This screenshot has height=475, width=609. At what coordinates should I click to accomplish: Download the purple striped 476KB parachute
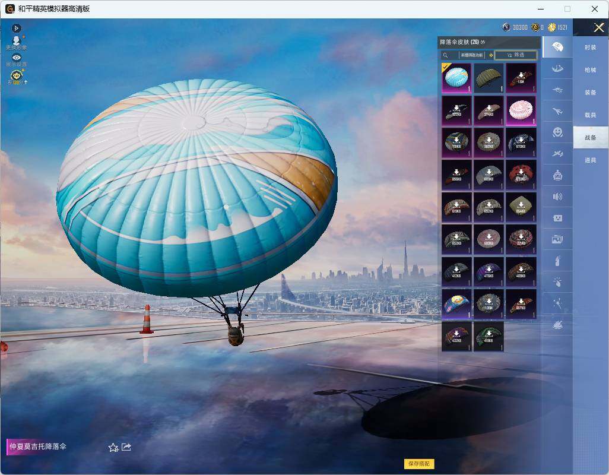pyautogui.click(x=489, y=271)
